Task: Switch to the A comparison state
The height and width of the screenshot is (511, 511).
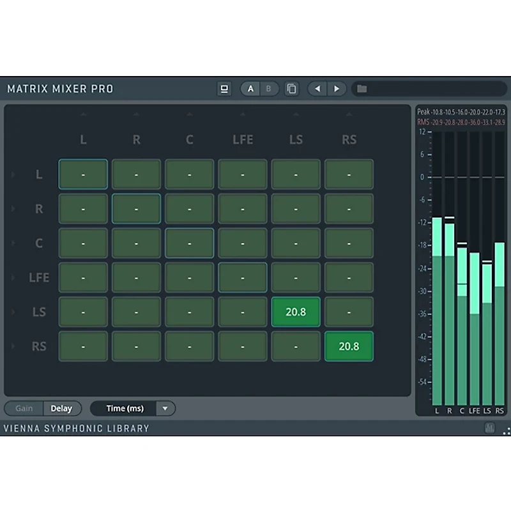Action: click(250, 89)
